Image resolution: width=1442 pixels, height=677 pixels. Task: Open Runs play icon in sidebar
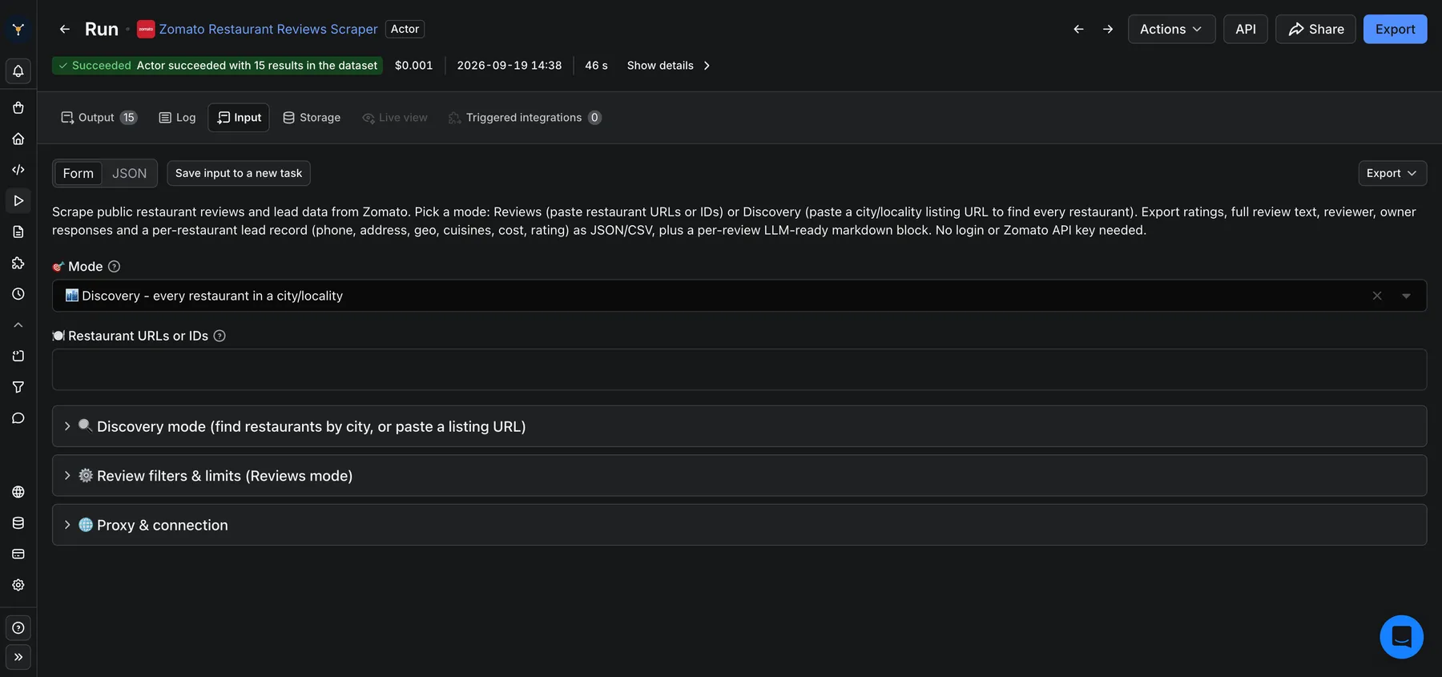18,200
